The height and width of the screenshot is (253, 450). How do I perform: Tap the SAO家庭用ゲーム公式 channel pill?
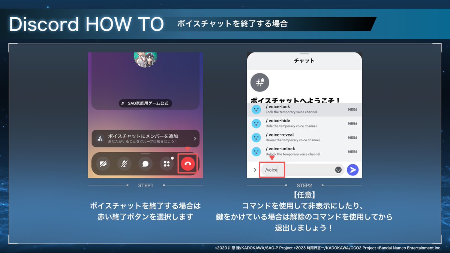pos(145,103)
